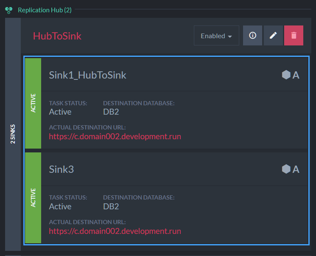Viewport: 316px width, 256px height.
Task: Click node tag letter A on Sink3
Action: [x=296, y=169]
